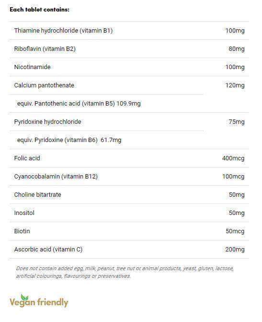Click the Thiamine hydrochloride (vitamin B1) row
This screenshot has height=322, width=262.
[x=129, y=31]
